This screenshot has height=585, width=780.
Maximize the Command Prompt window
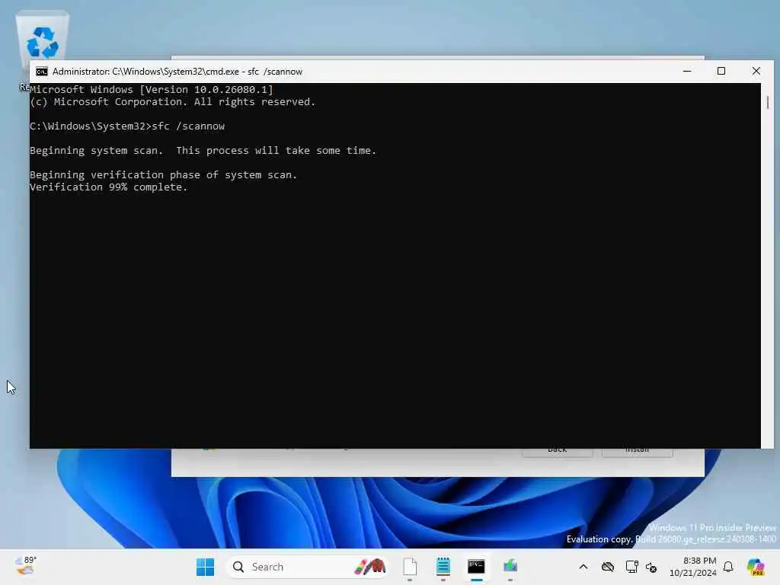click(x=721, y=71)
